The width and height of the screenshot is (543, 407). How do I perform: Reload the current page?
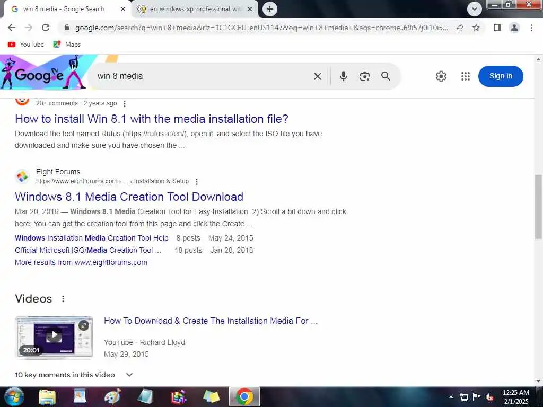pyautogui.click(x=46, y=28)
